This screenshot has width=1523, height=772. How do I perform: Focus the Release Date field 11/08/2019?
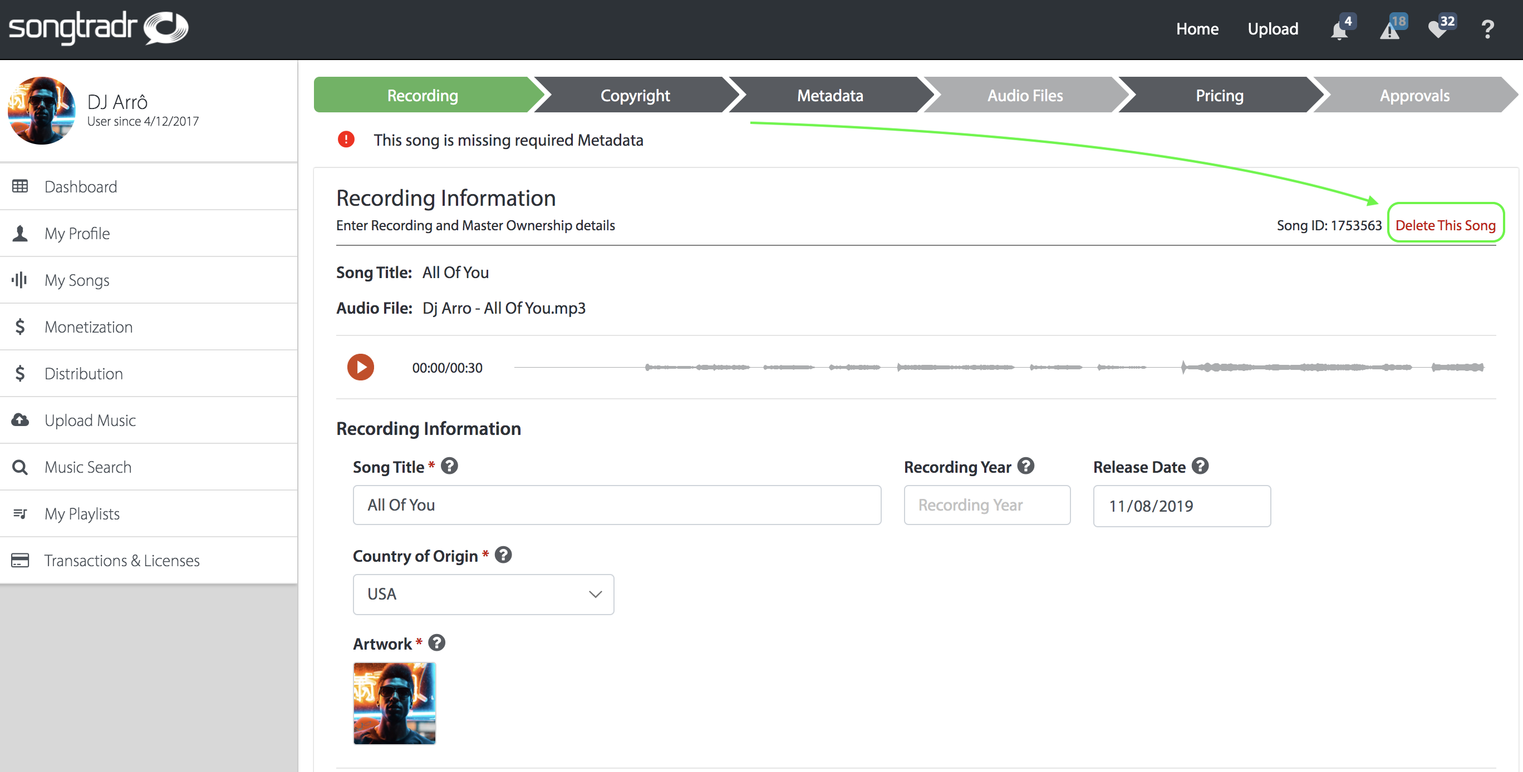pos(1182,506)
